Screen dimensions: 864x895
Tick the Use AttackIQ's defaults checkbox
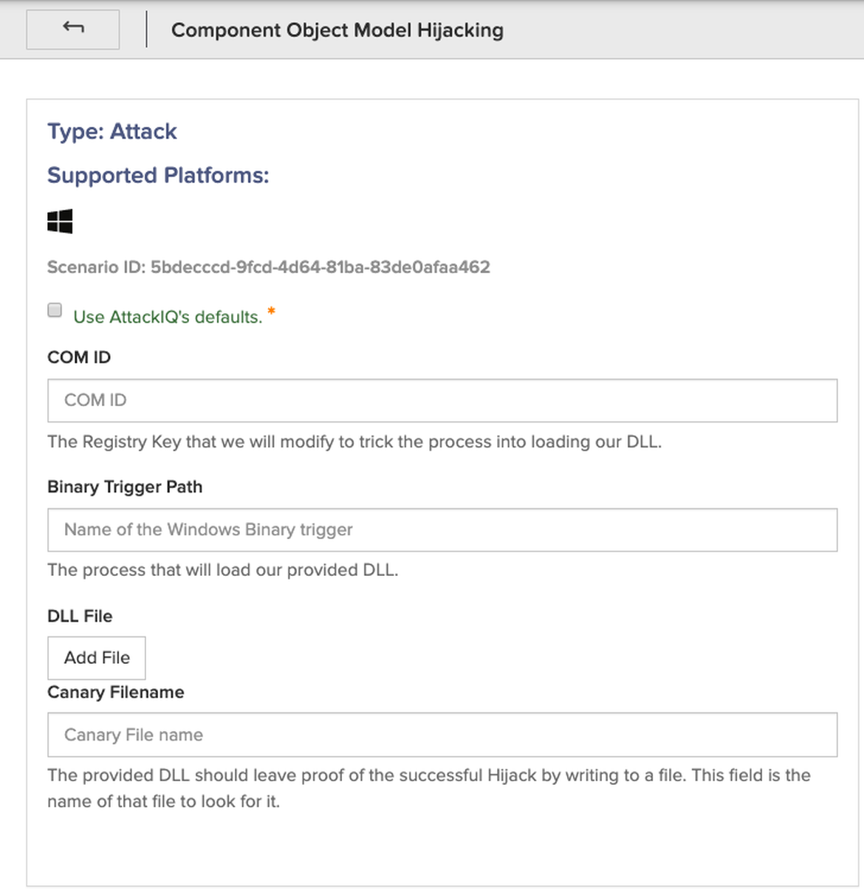[55, 310]
